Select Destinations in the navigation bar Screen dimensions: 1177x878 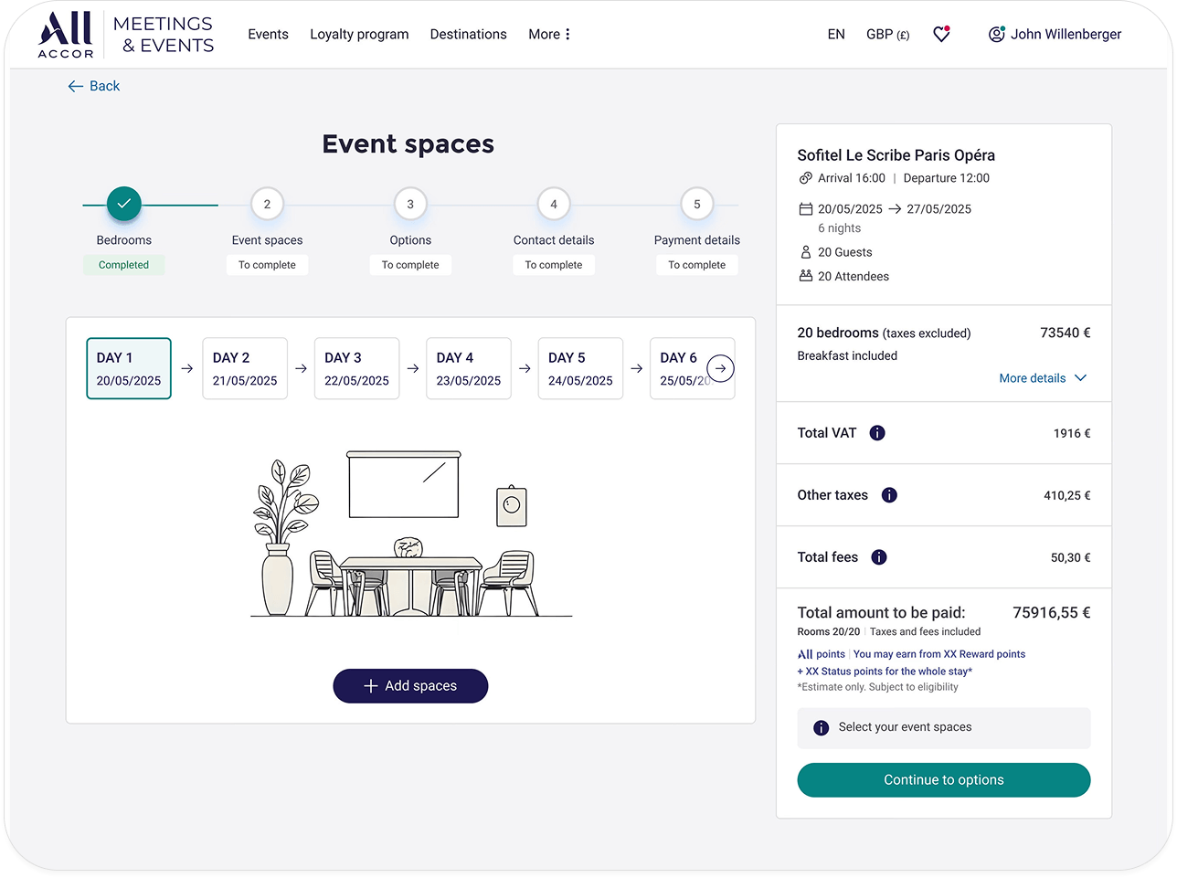[468, 34]
